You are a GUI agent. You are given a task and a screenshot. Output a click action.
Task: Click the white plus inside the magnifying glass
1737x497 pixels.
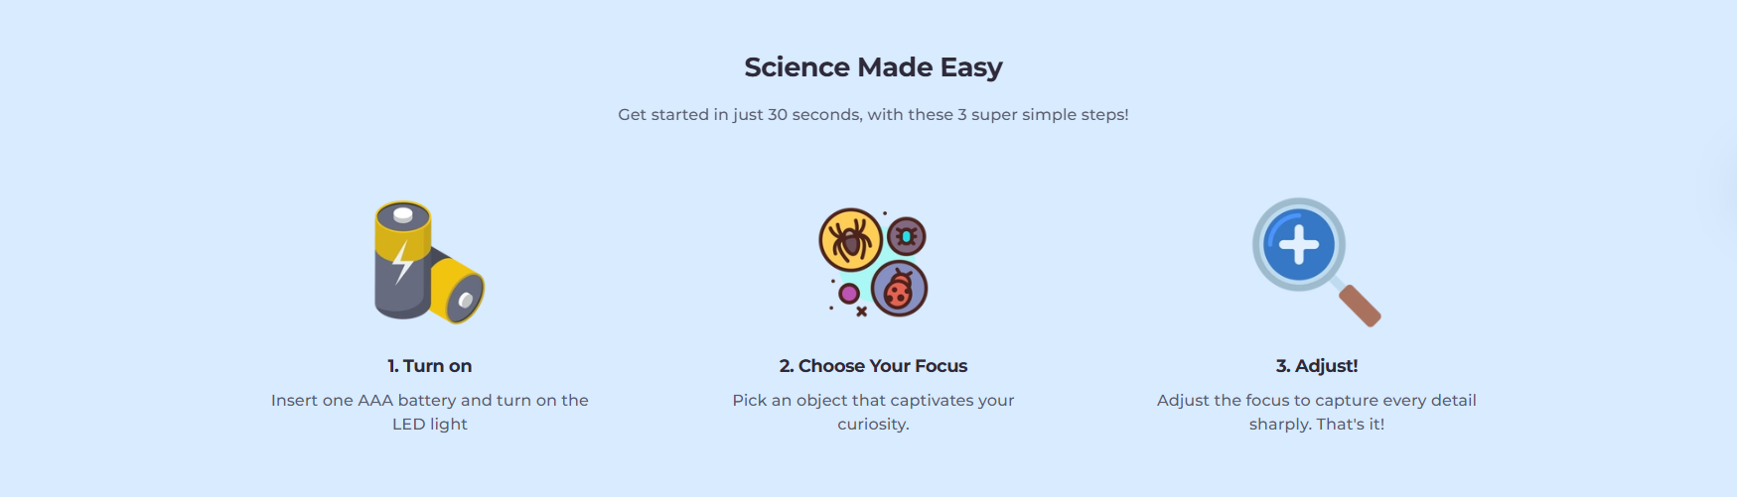pyautogui.click(x=1298, y=245)
